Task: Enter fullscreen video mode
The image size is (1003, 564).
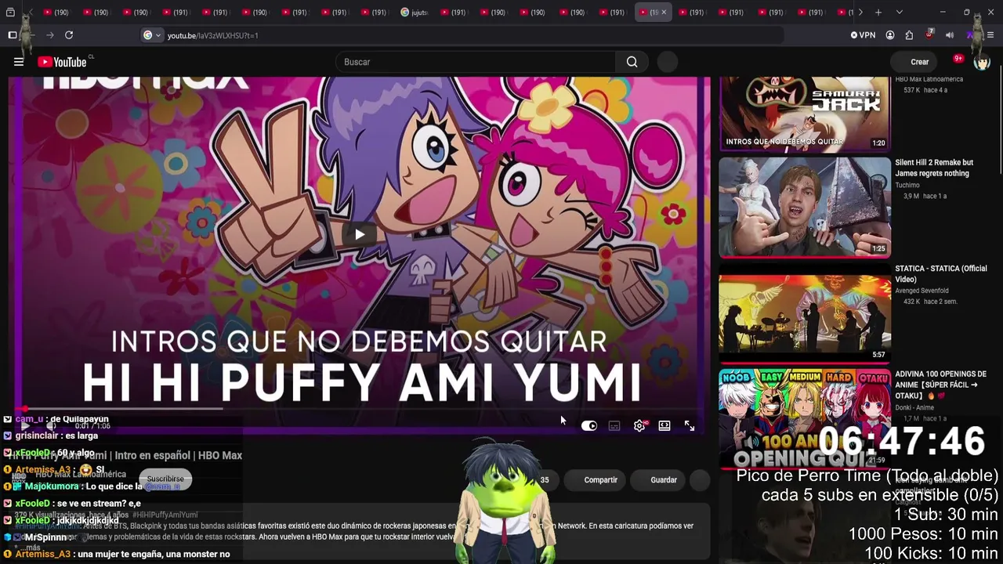Action: point(690,425)
